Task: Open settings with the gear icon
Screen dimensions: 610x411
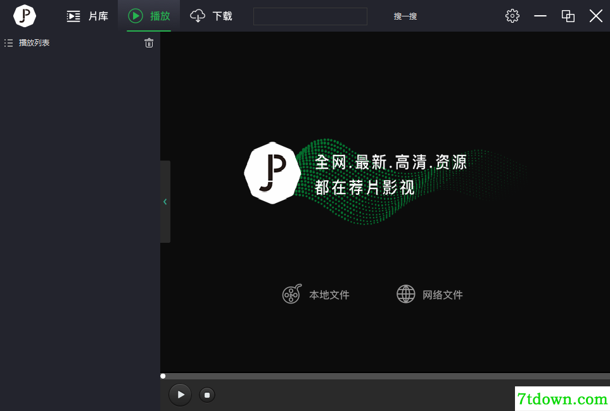Action: coord(512,16)
